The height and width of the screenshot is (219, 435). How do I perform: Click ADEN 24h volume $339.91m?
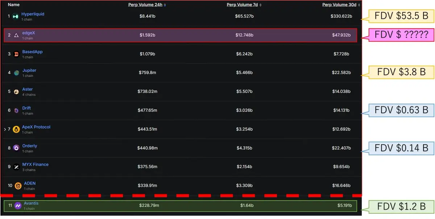147,186
